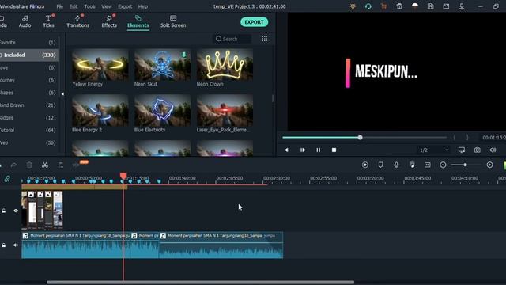The width and height of the screenshot is (506, 285).
Task: Add a marker with shield icon
Action: (x=381, y=165)
